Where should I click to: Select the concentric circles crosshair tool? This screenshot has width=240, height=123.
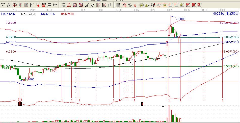[20, 5]
